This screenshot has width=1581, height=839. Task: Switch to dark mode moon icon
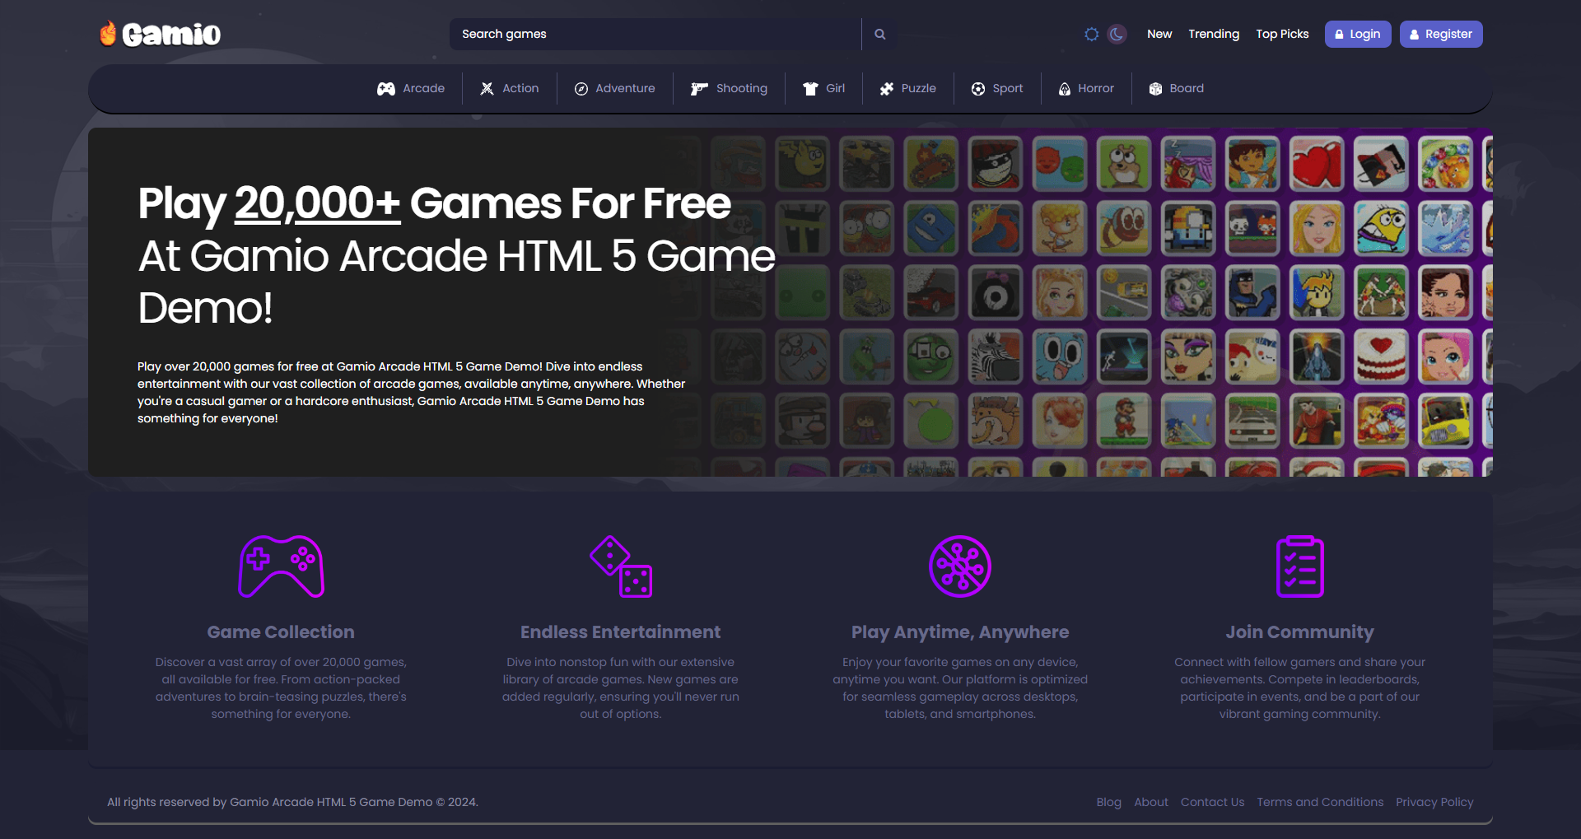1117,34
